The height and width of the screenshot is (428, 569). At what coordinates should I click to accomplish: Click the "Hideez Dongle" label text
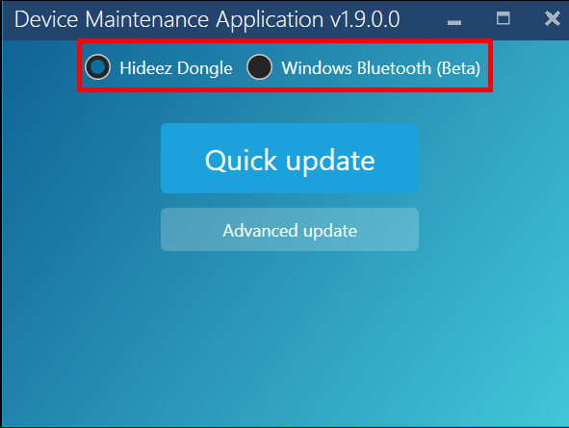[x=176, y=68]
